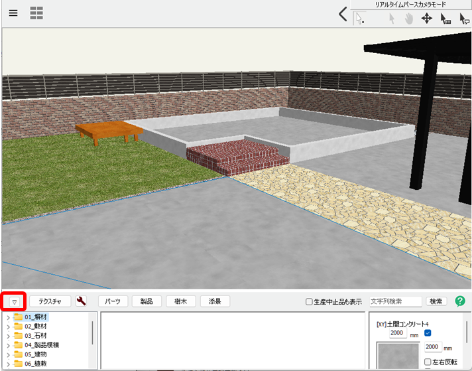Image resolution: width=472 pixels, height=371 pixels.
Task: Switch to the 樹木 tab
Action: click(180, 301)
